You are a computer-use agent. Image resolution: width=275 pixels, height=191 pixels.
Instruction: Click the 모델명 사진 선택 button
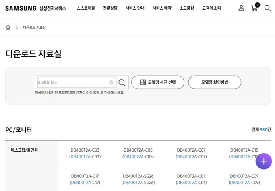(158, 82)
